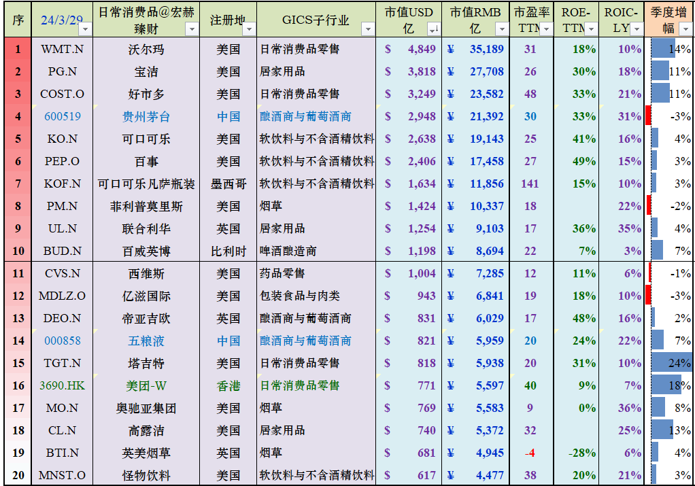Open filter dropdown on 季度增幅 column
Viewport: 695px width, 486px height.
point(686,29)
